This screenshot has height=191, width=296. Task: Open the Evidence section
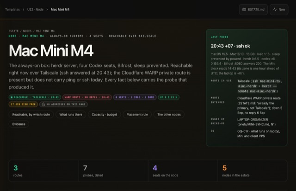tap(18, 124)
